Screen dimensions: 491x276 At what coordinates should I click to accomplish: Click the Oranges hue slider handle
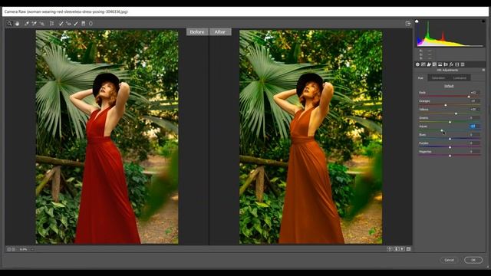[446, 105]
